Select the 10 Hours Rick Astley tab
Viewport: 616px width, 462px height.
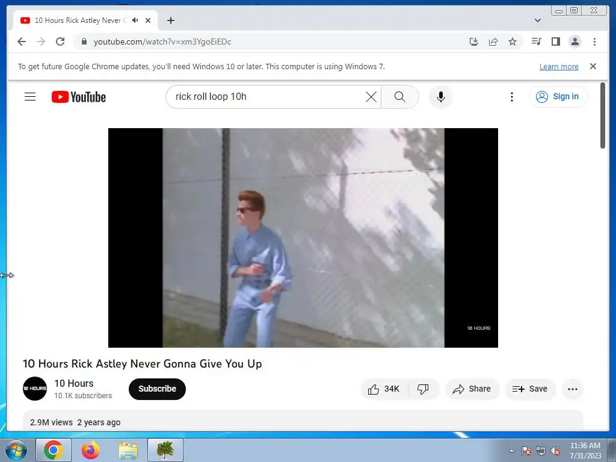click(x=85, y=20)
